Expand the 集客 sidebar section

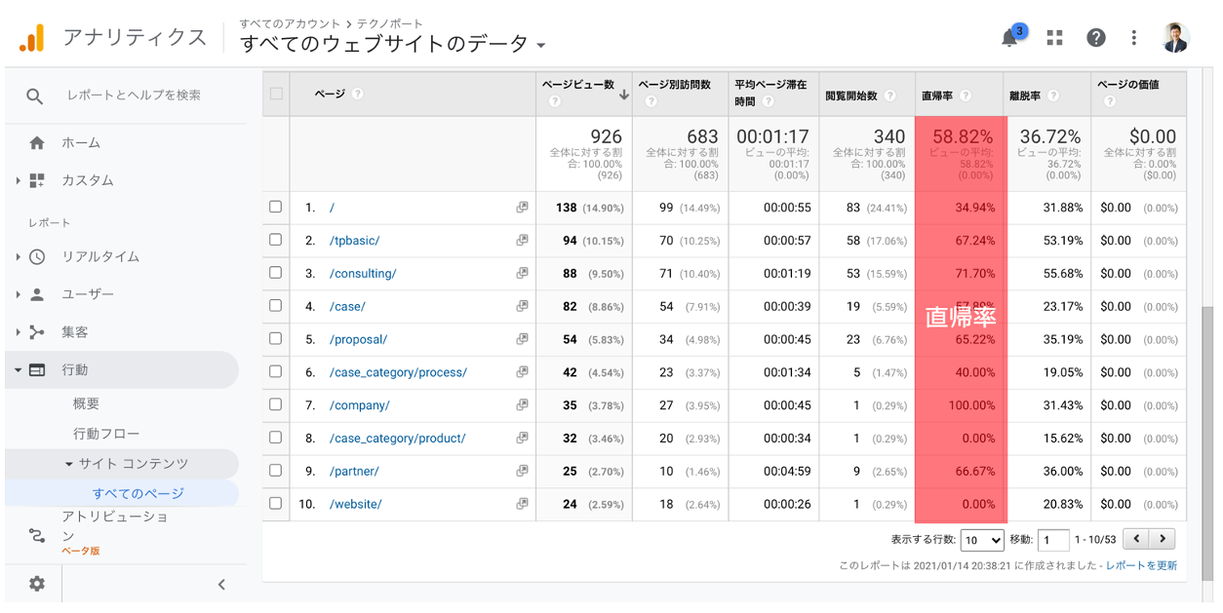pos(18,332)
